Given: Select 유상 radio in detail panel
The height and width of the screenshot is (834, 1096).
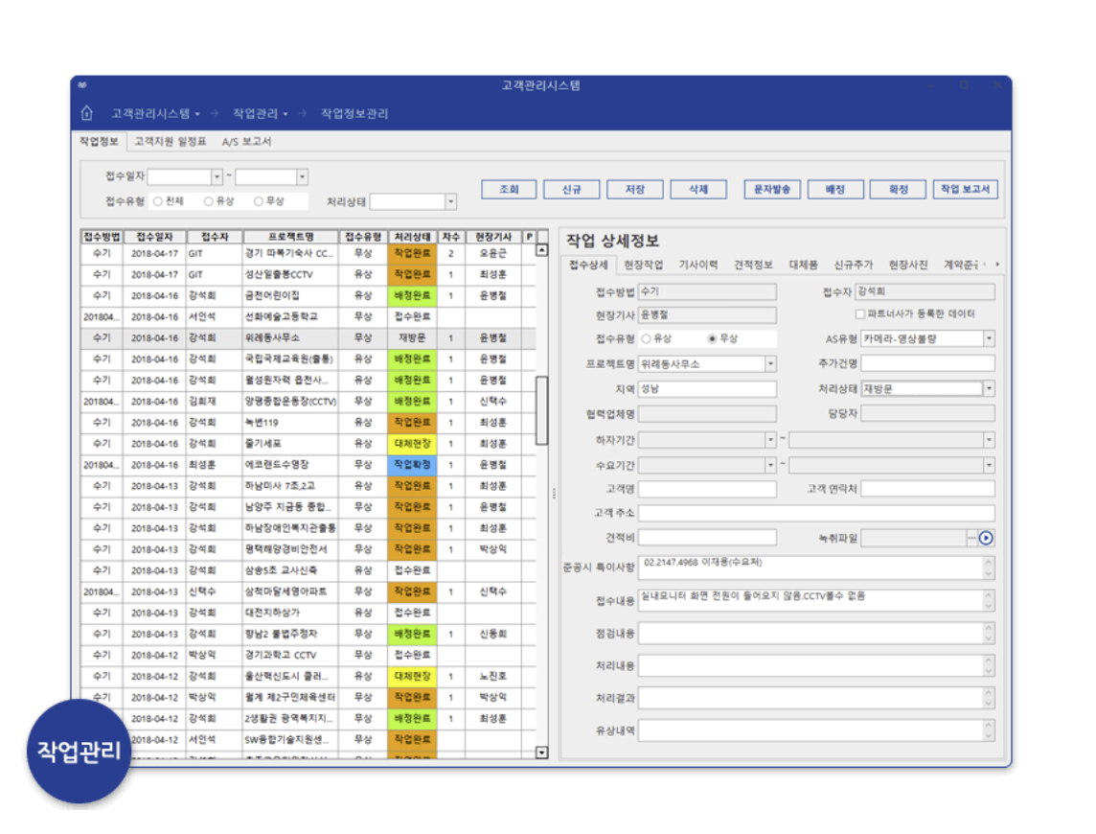Looking at the screenshot, I should click(647, 339).
